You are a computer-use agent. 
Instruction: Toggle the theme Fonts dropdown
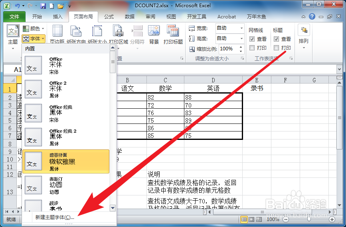34,39
